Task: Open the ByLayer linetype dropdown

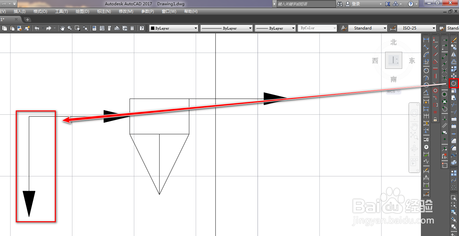Action: tap(227, 28)
